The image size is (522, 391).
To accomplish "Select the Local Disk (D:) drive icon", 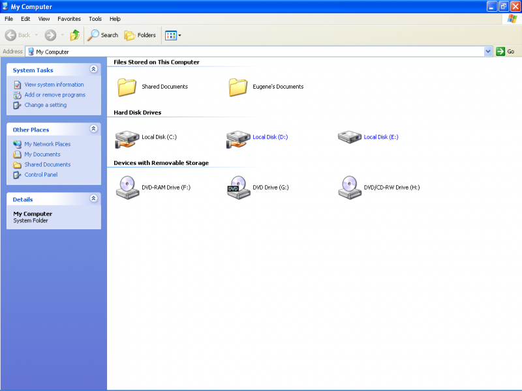I will click(x=238, y=139).
